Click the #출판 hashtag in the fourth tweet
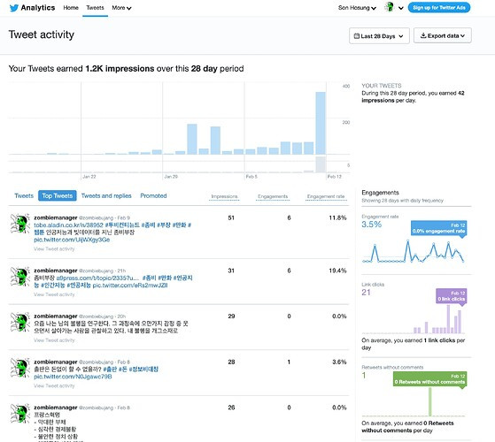 click(x=110, y=370)
